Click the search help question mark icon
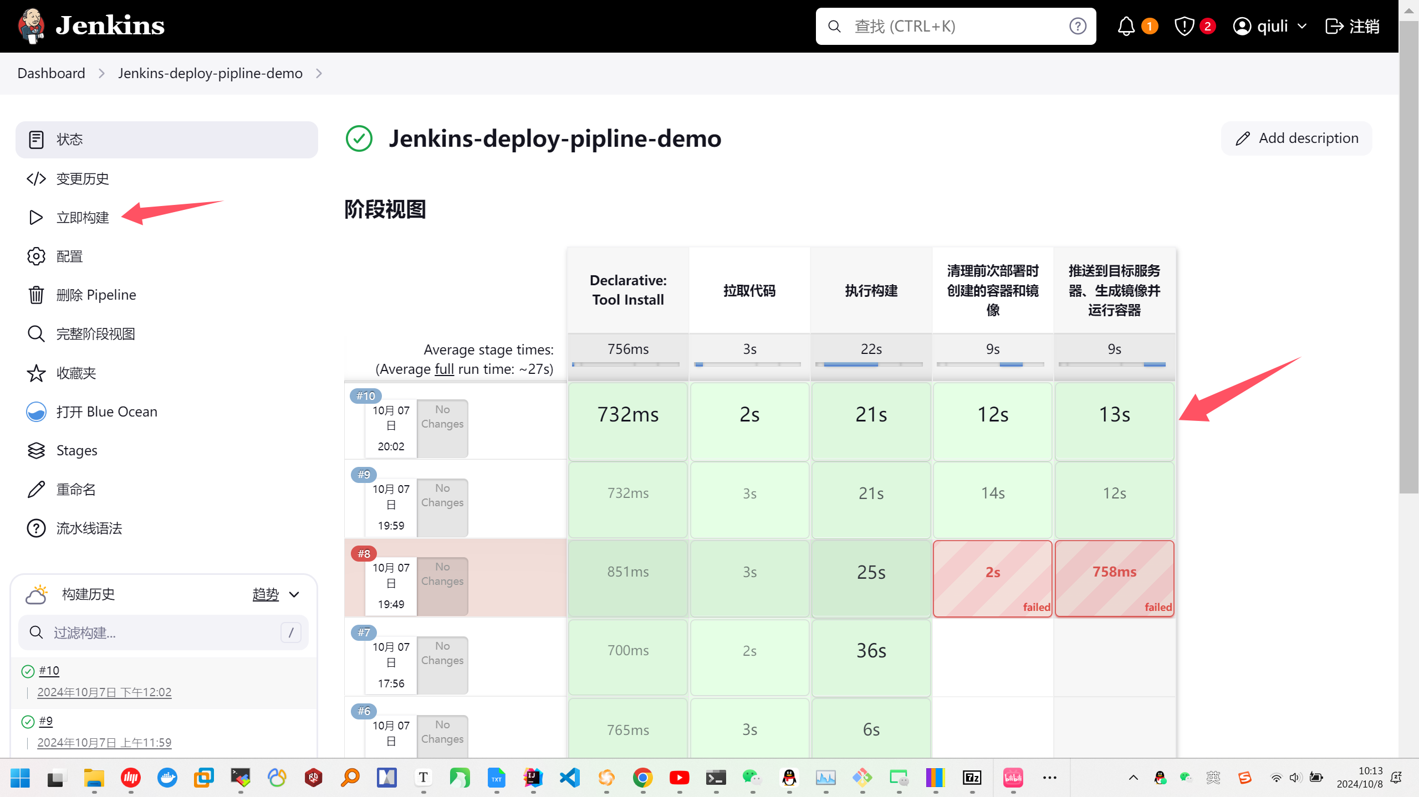Screen dimensions: 1419x797 (1078, 26)
